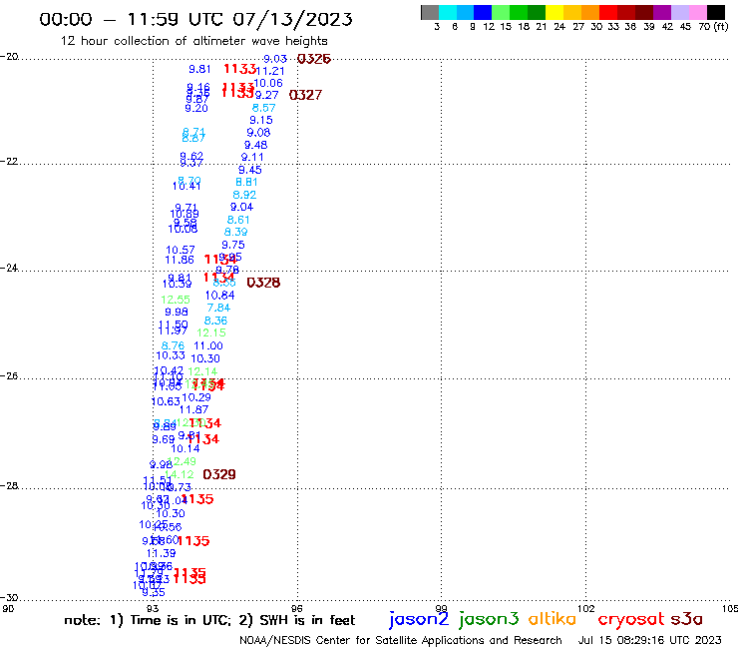
Task: Select the time label 0328
Action: pyautogui.click(x=263, y=283)
